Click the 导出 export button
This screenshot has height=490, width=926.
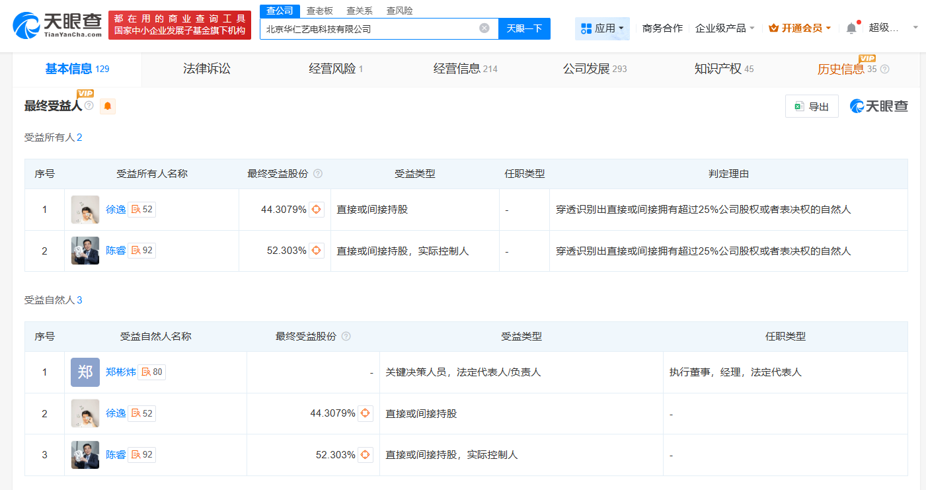click(812, 106)
